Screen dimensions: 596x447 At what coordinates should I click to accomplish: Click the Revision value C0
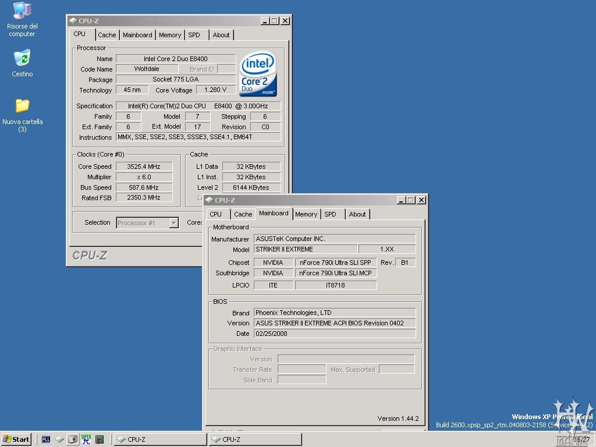click(x=265, y=127)
